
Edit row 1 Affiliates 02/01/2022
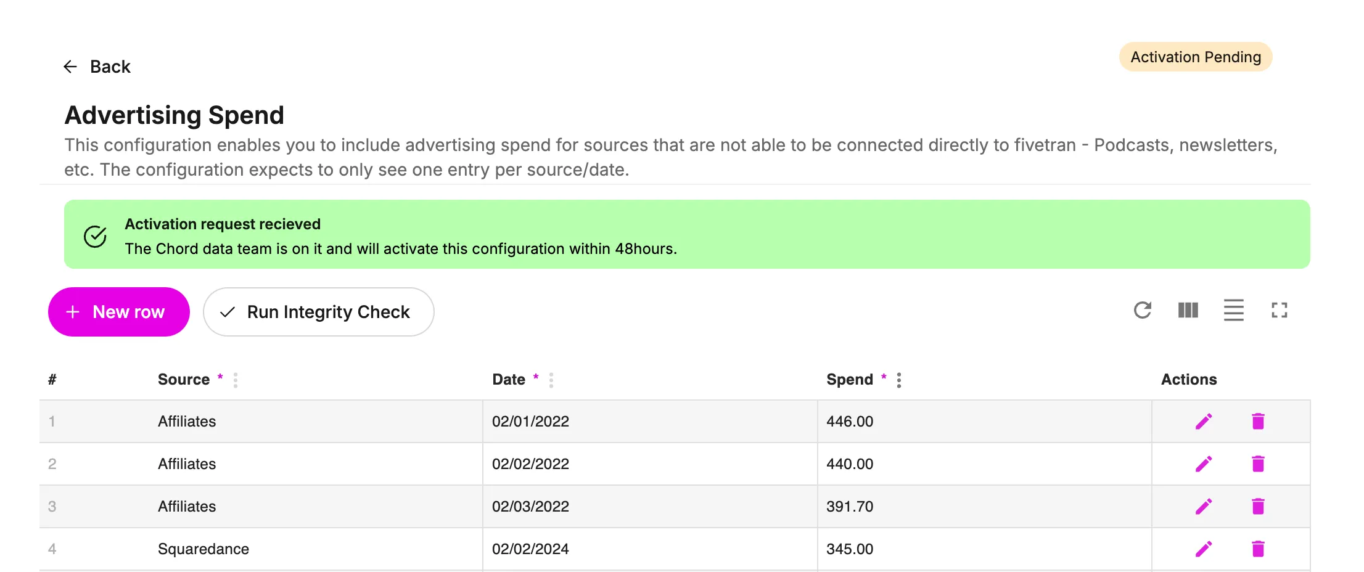1204,422
